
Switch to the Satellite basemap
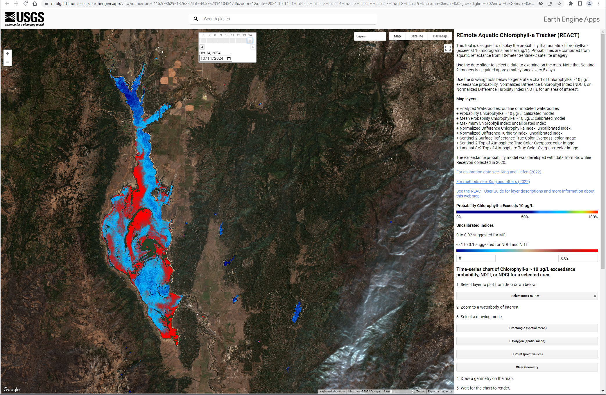[417, 36]
